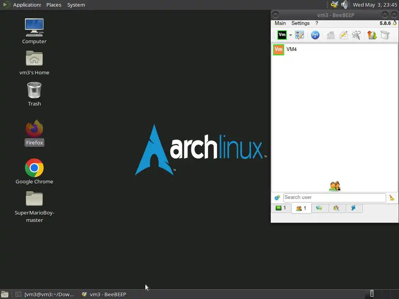The image size is (399, 299).
Task: Select the vm3's Home folder icon
Action: click(x=34, y=63)
